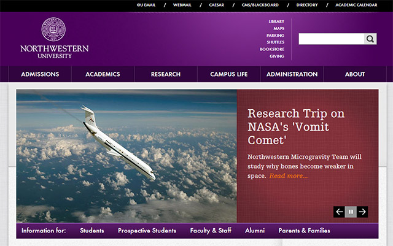Go to the previous slide arrow

pos(339,212)
